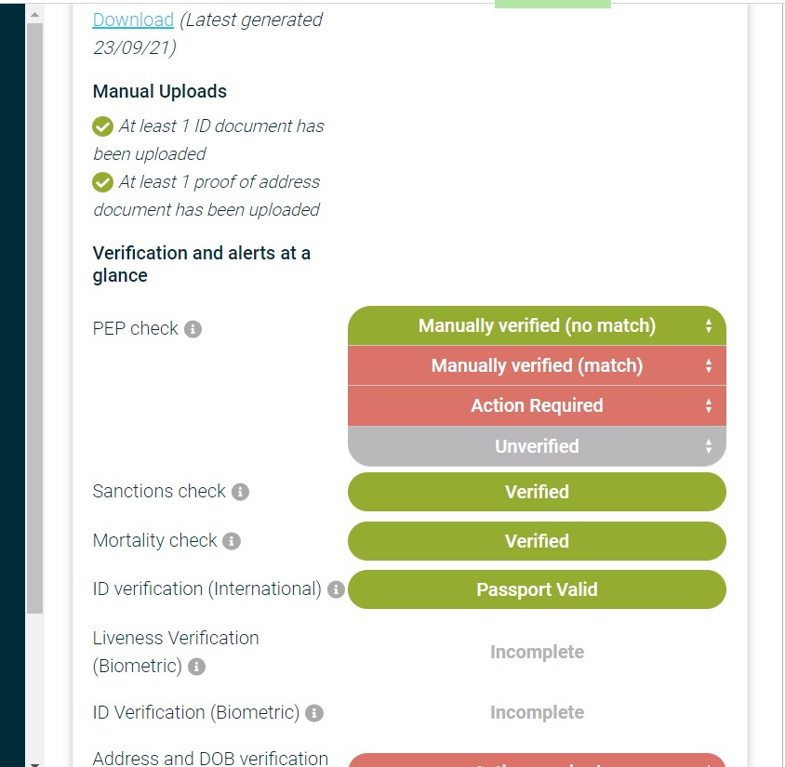Select 'Manually verified (no match)' PEP option
785x767 pixels.
coord(537,325)
